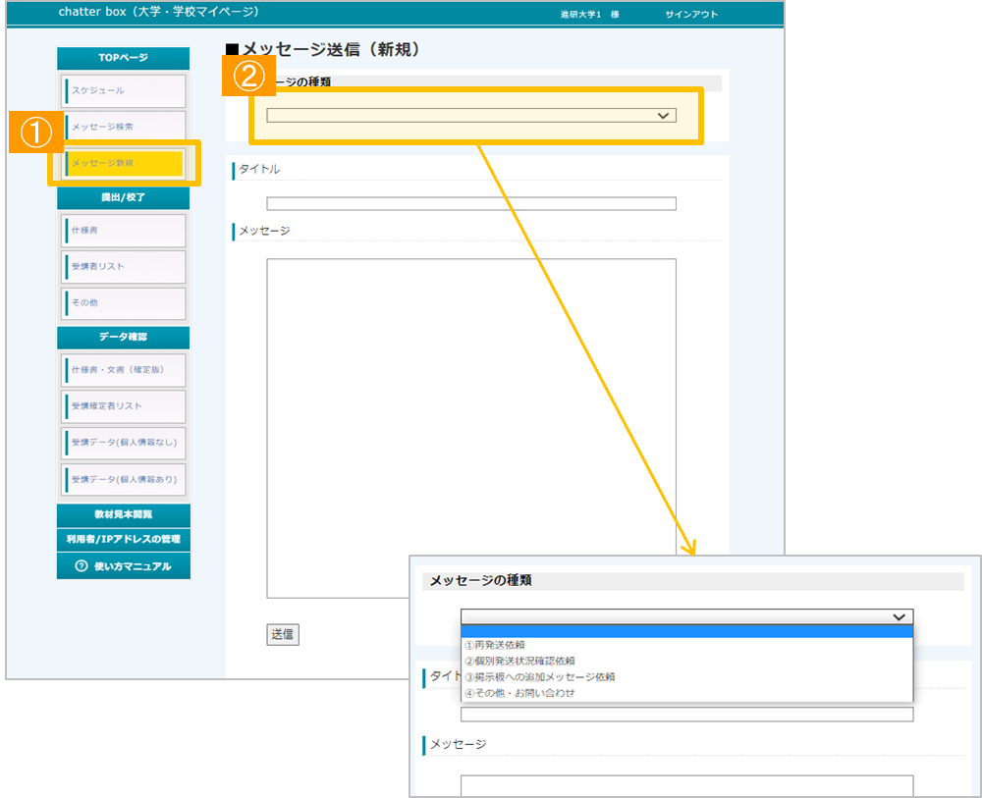Select メッセージ新規 in sidebar
The width and height of the screenshot is (982, 798).
[x=124, y=163]
